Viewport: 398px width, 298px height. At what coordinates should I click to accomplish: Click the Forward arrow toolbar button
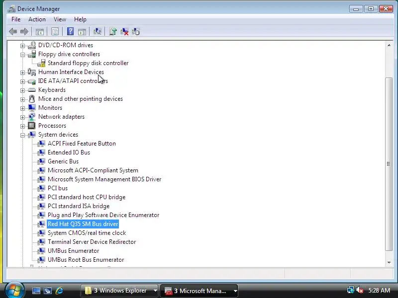tap(24, 32)
